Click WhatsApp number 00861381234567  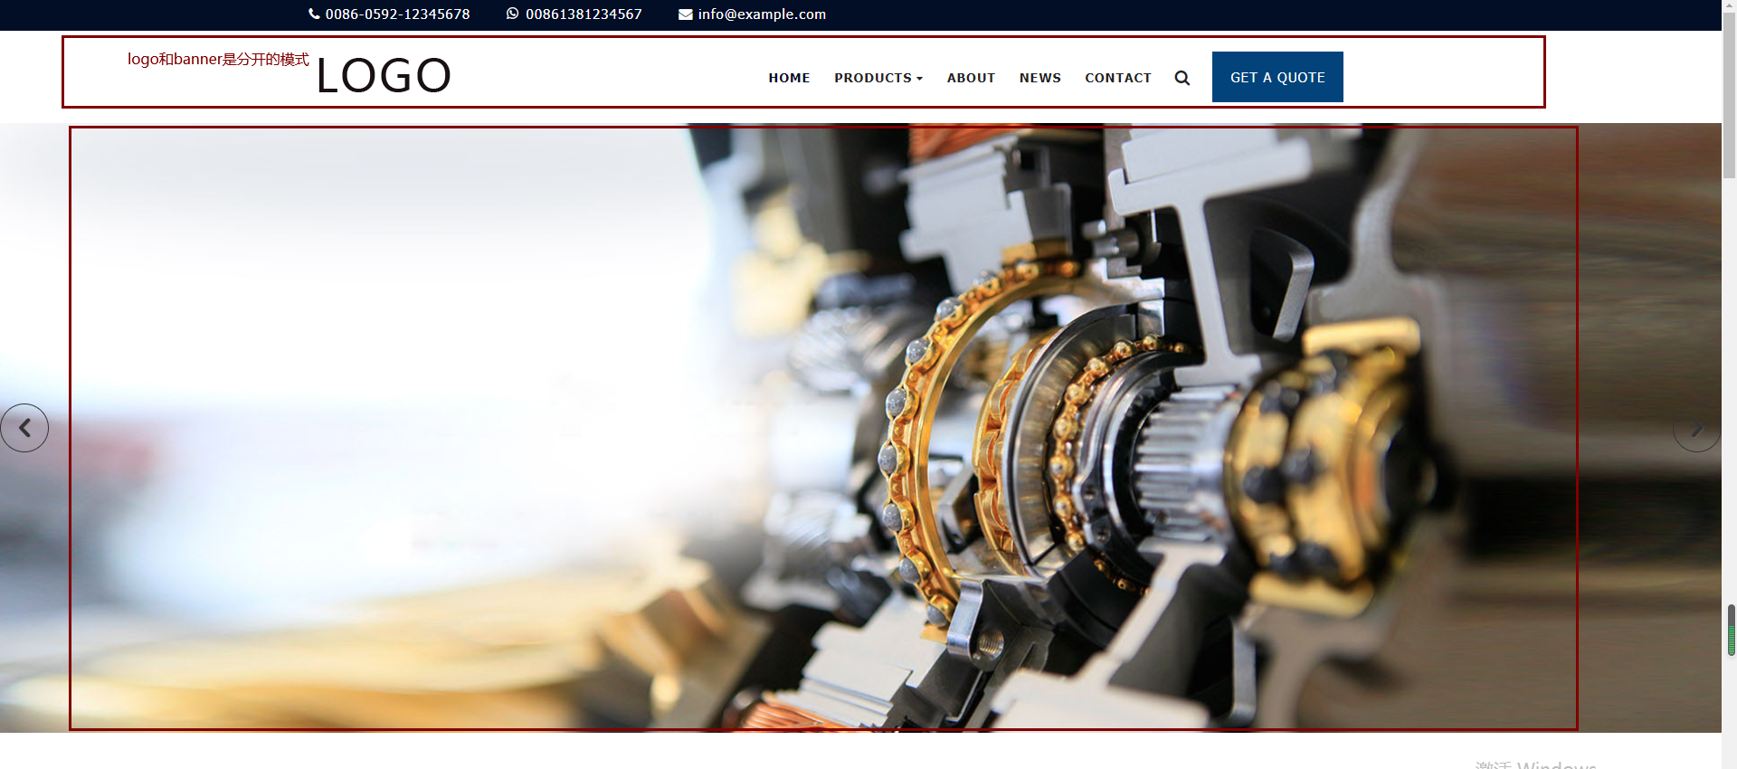[x=584, y=14]
